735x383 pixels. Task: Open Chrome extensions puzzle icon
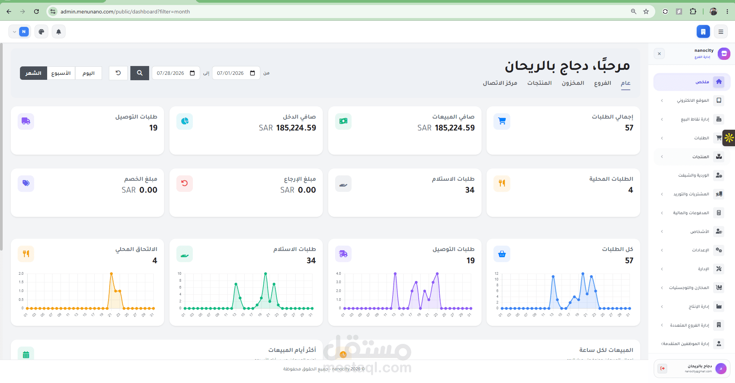tap(693, 12)
